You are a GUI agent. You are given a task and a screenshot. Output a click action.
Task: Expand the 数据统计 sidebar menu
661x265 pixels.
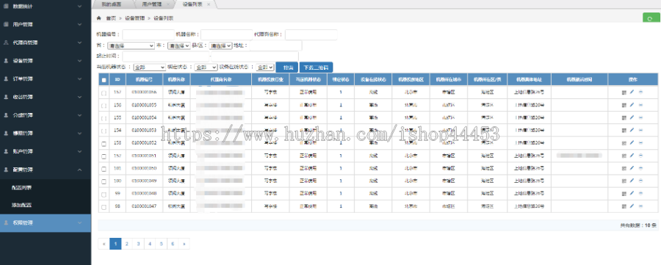pos(46,7)
